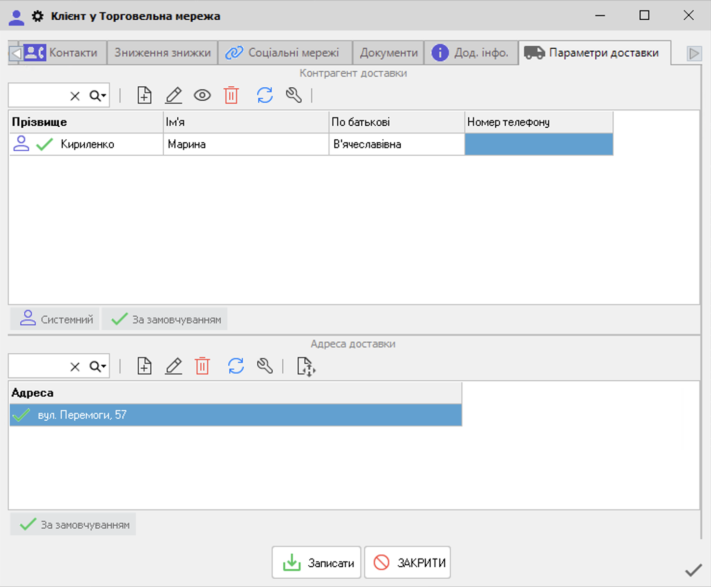
Task: Edit the selected delivery address
Action: [x=173, y=366]
